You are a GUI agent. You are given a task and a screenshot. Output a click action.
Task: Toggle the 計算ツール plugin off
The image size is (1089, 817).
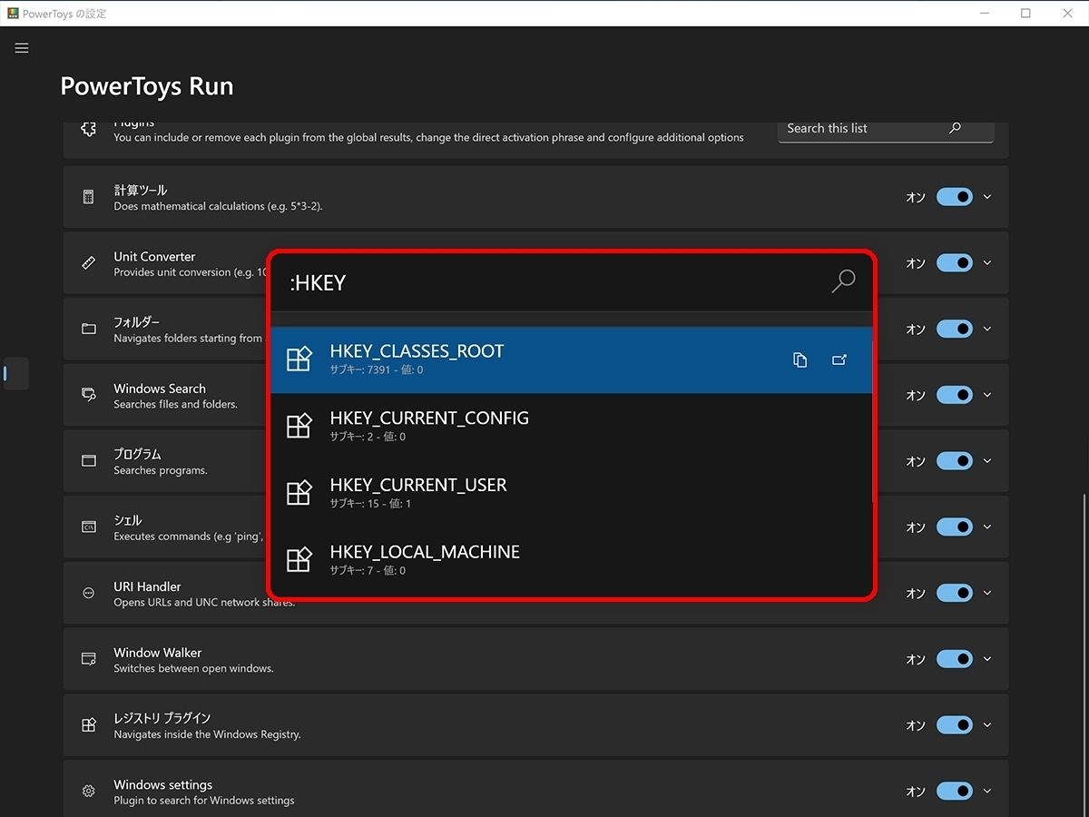click(955, 197)
